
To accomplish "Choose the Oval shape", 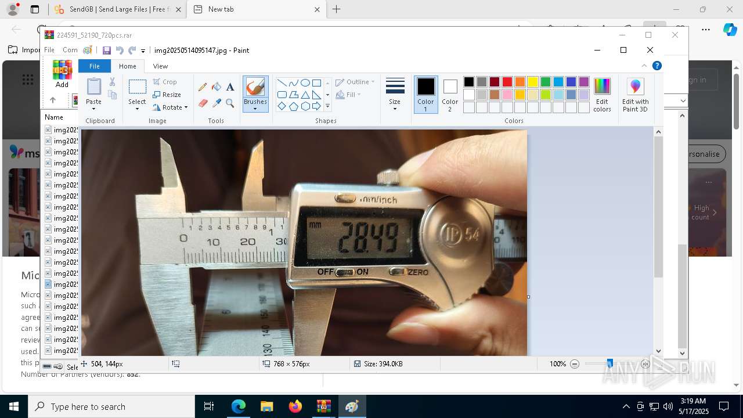I will coord(305,82).
